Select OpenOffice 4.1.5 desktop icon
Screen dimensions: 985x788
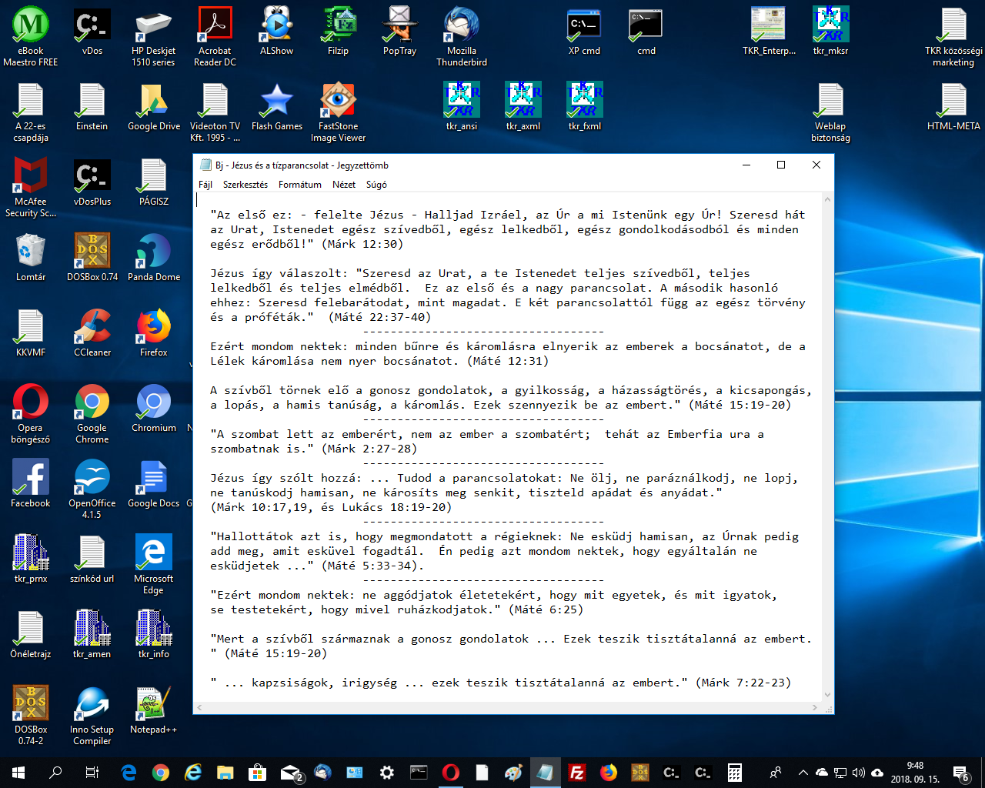[92, 489]
